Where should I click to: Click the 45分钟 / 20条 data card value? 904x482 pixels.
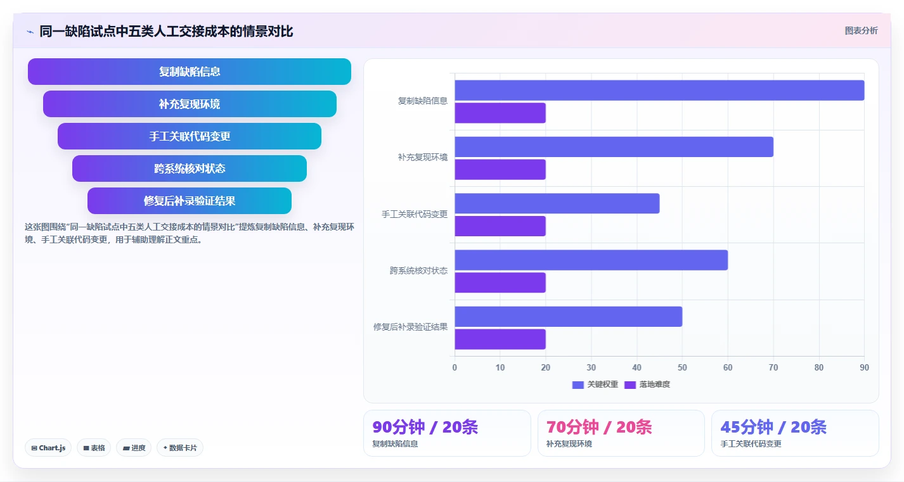pyautogui.click(x=773, y=427)
